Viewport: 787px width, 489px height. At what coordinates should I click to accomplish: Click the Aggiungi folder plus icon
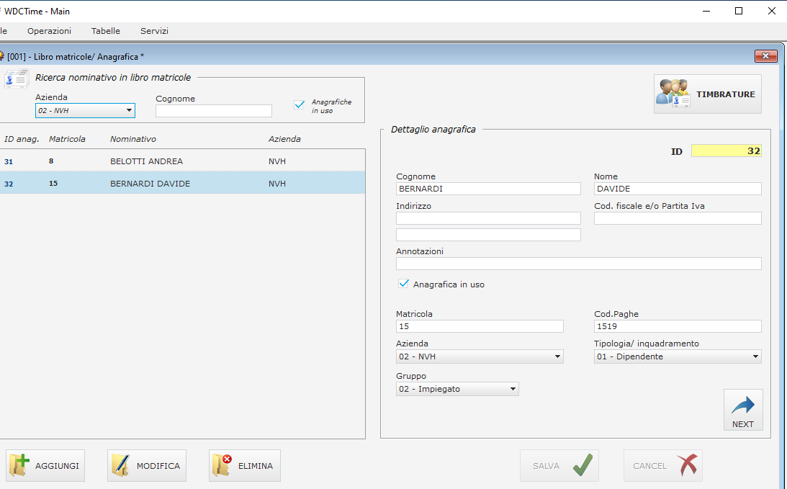[19, 465]
